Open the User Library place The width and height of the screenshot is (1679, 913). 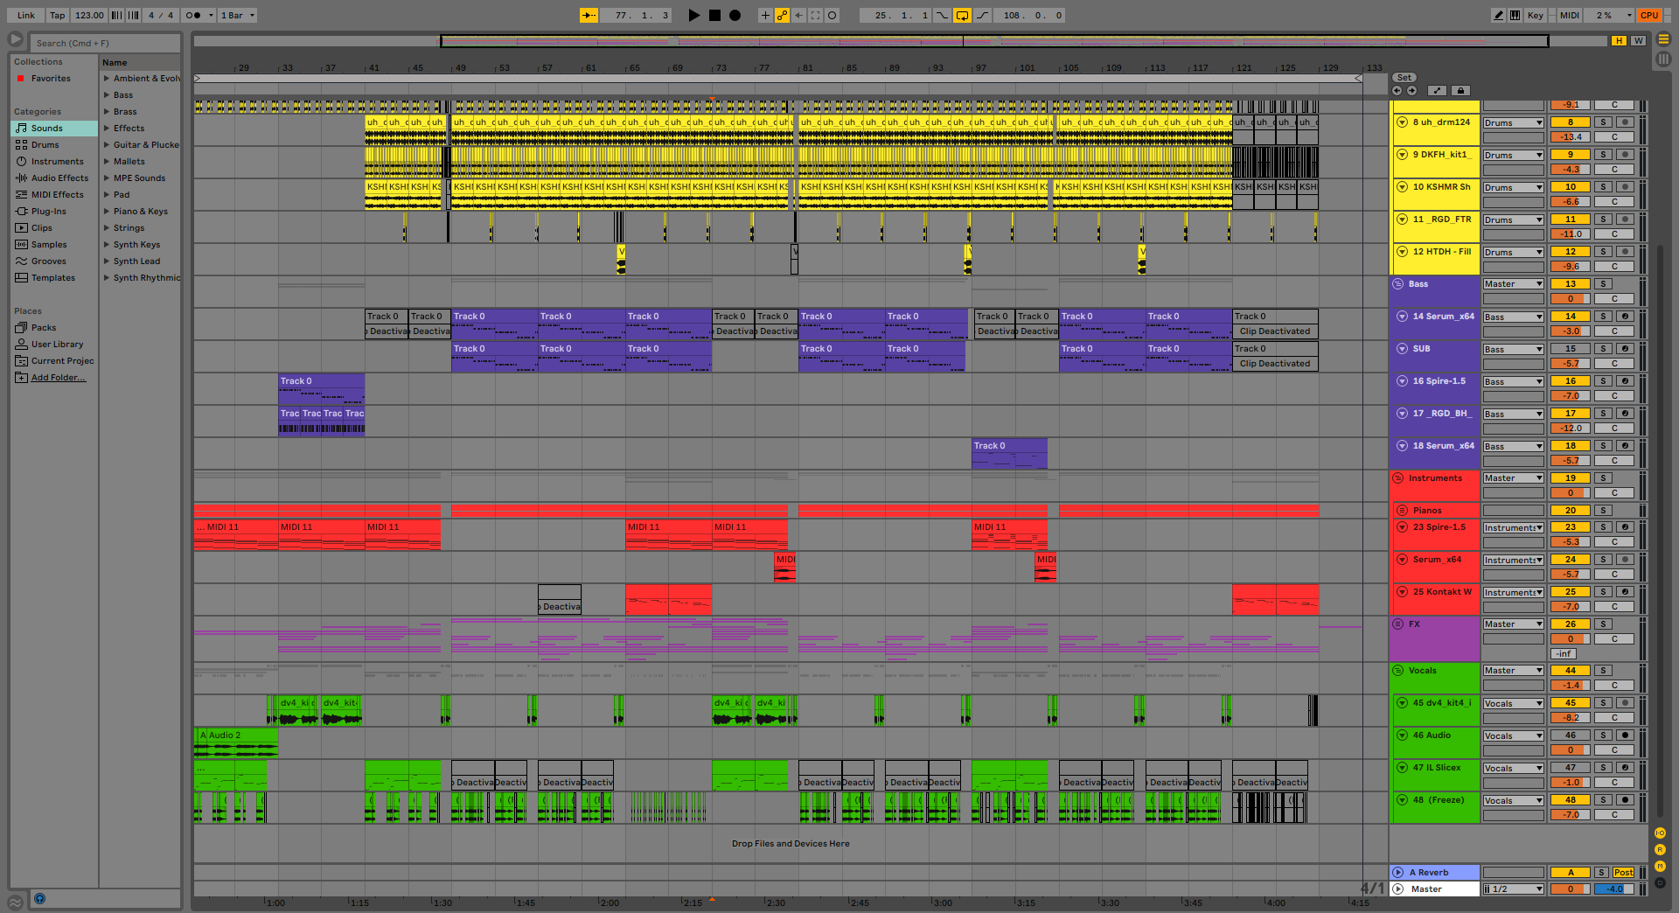[x=54, y=345]
